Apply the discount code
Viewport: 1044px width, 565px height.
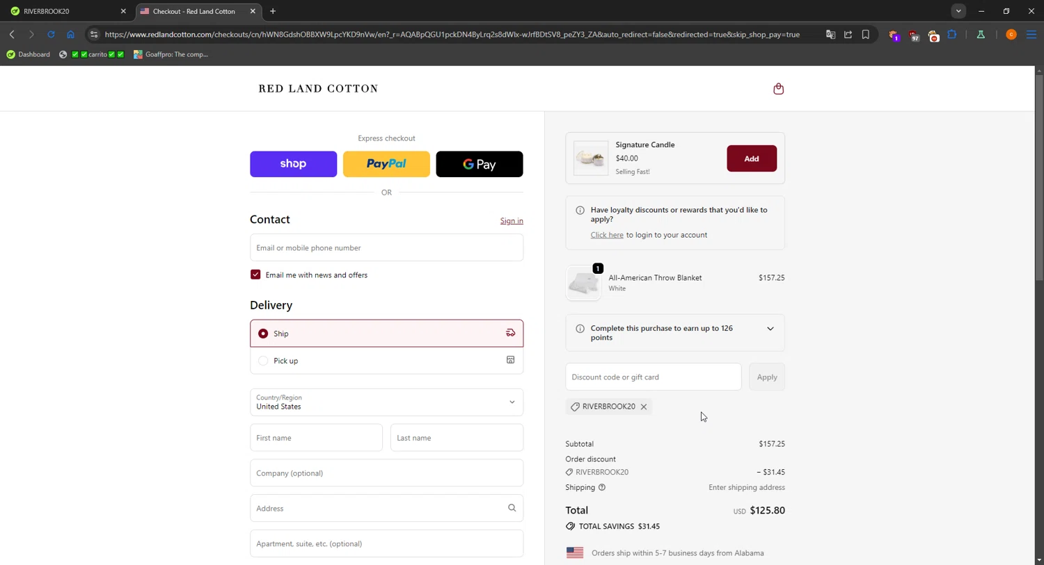coord(767,377)
